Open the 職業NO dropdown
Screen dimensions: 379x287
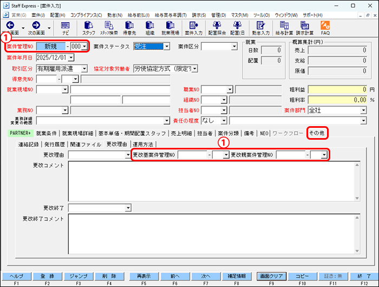pyautogui.click(x=230, y=89)
